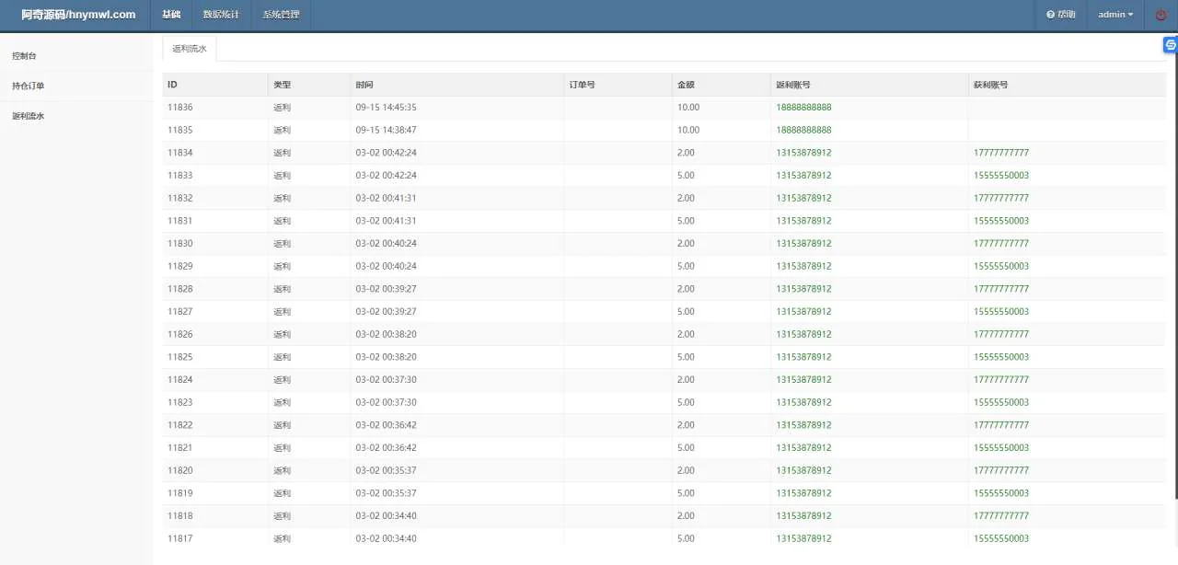Select the 返利流水 tab
The height and width of the screenshot is (565, 1178).
(x=190, y=49)
